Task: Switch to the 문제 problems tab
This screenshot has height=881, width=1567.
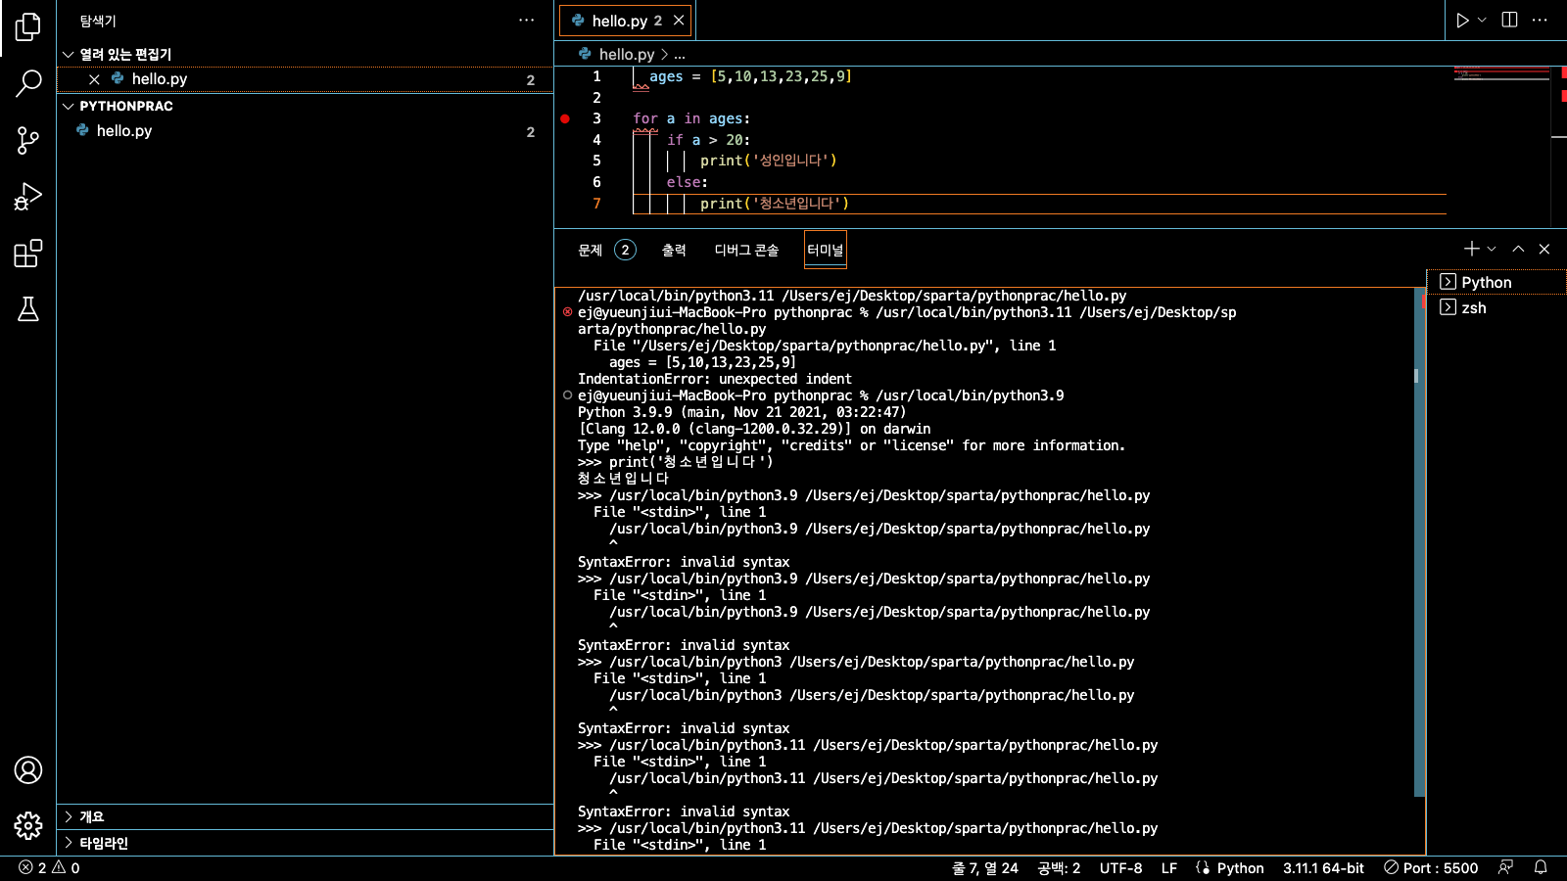Action: point(590,251)
